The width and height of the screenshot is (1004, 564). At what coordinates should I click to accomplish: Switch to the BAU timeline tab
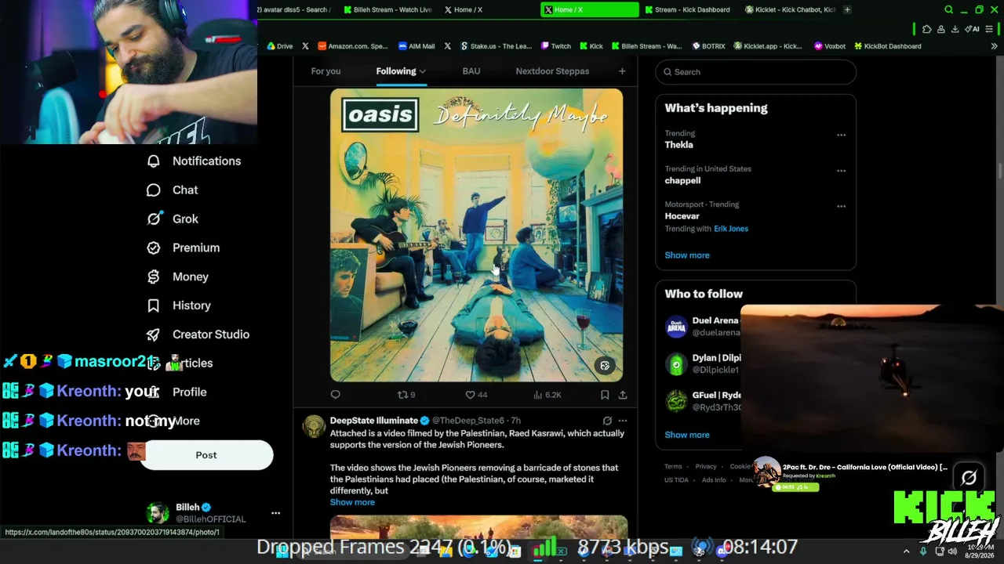click(471, 71)
